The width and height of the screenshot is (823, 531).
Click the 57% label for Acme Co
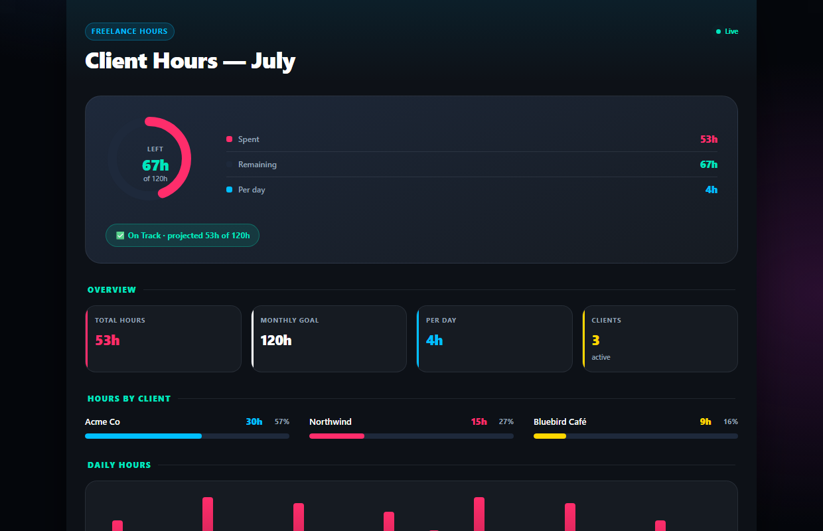[x=282, y=422]
